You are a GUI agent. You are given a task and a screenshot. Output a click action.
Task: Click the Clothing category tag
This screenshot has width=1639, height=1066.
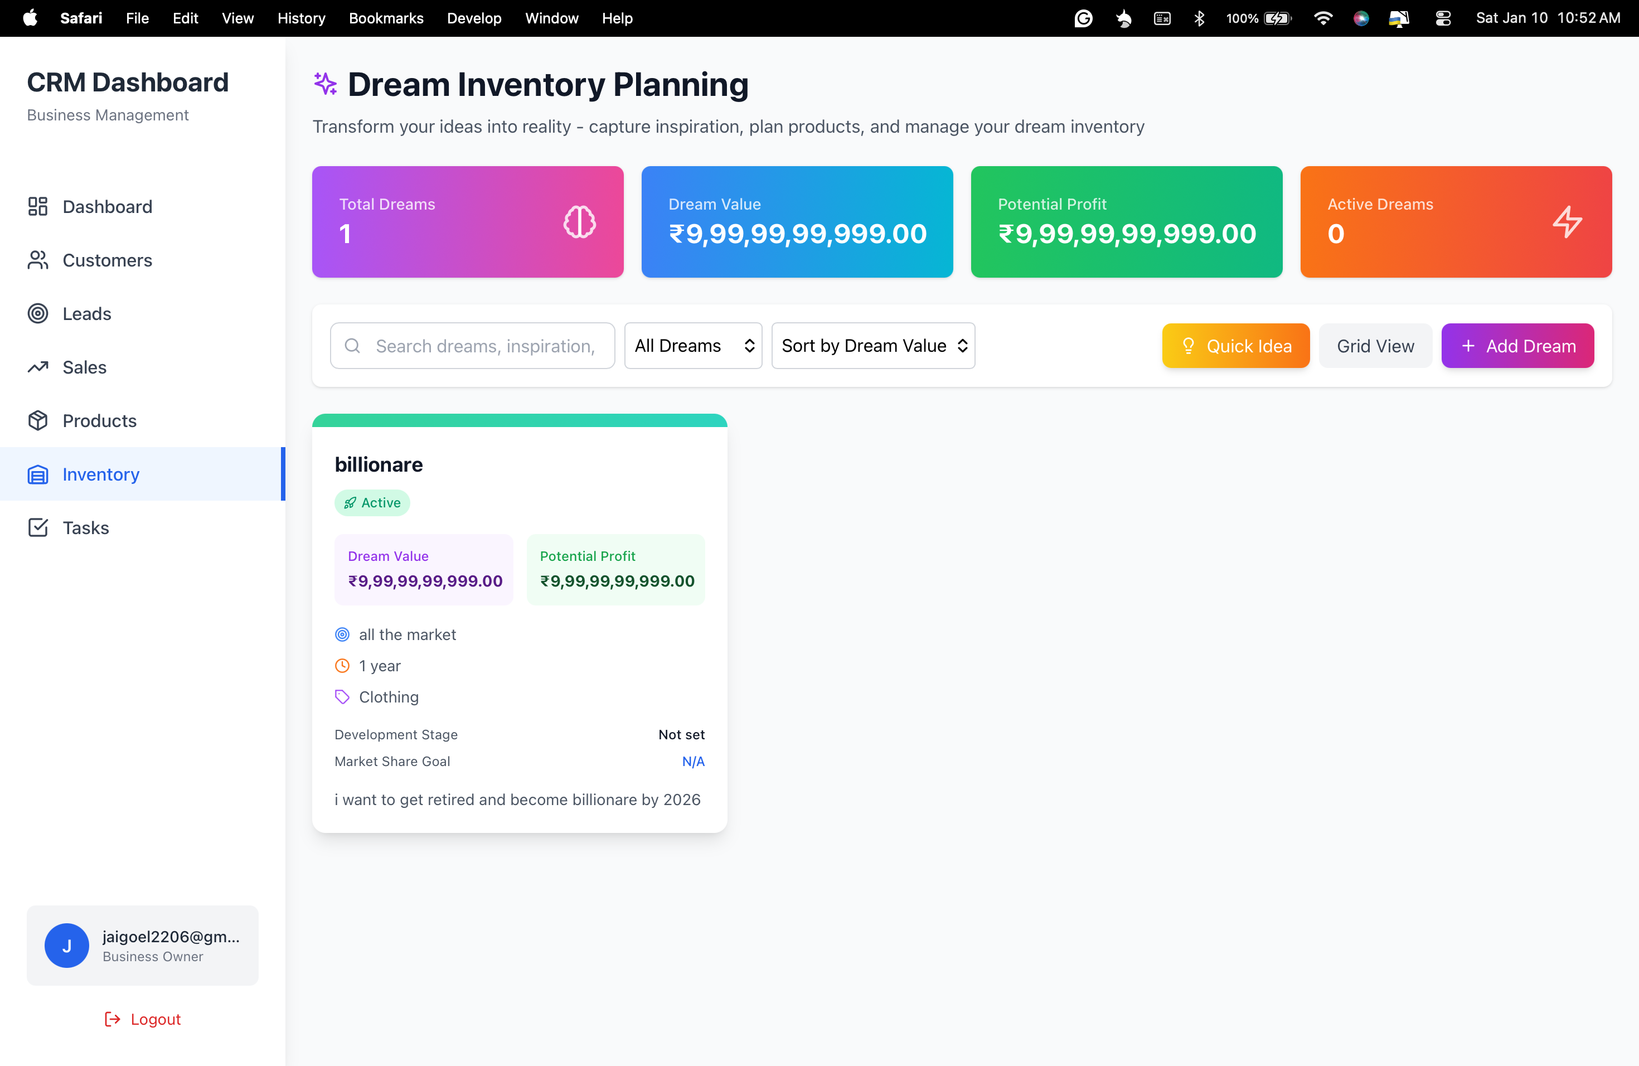(387, 696)
